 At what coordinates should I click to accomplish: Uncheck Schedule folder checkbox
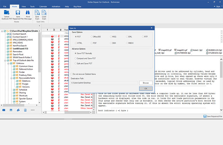(14, 90)
